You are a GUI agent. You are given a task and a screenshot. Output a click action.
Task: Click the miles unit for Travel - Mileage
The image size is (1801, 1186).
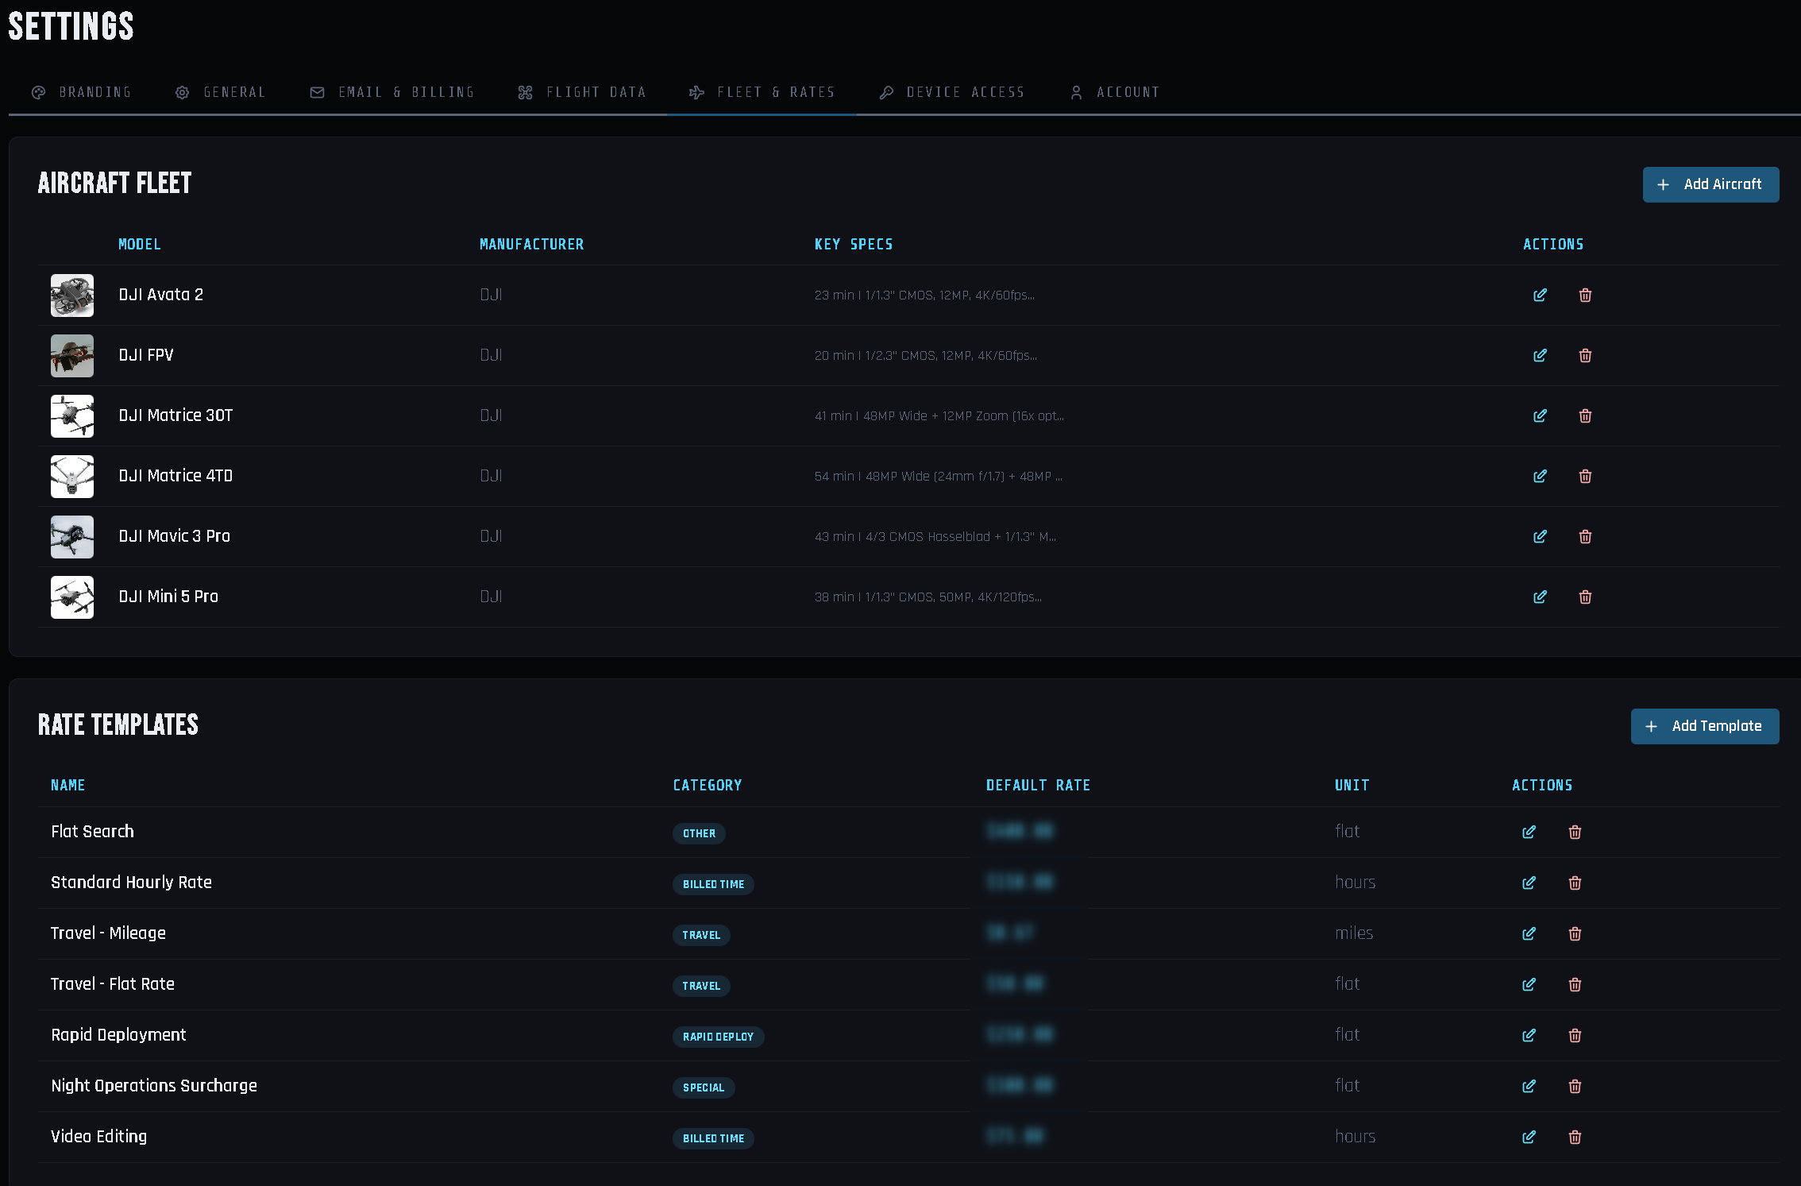(x=1354, y=933)
